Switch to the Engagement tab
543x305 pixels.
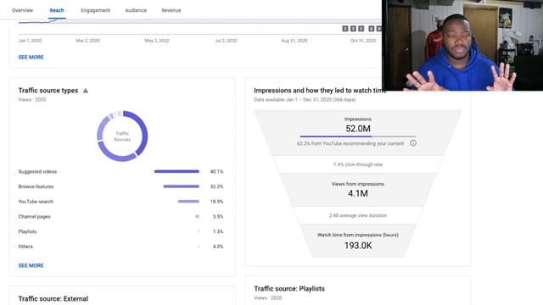[96, 10]
